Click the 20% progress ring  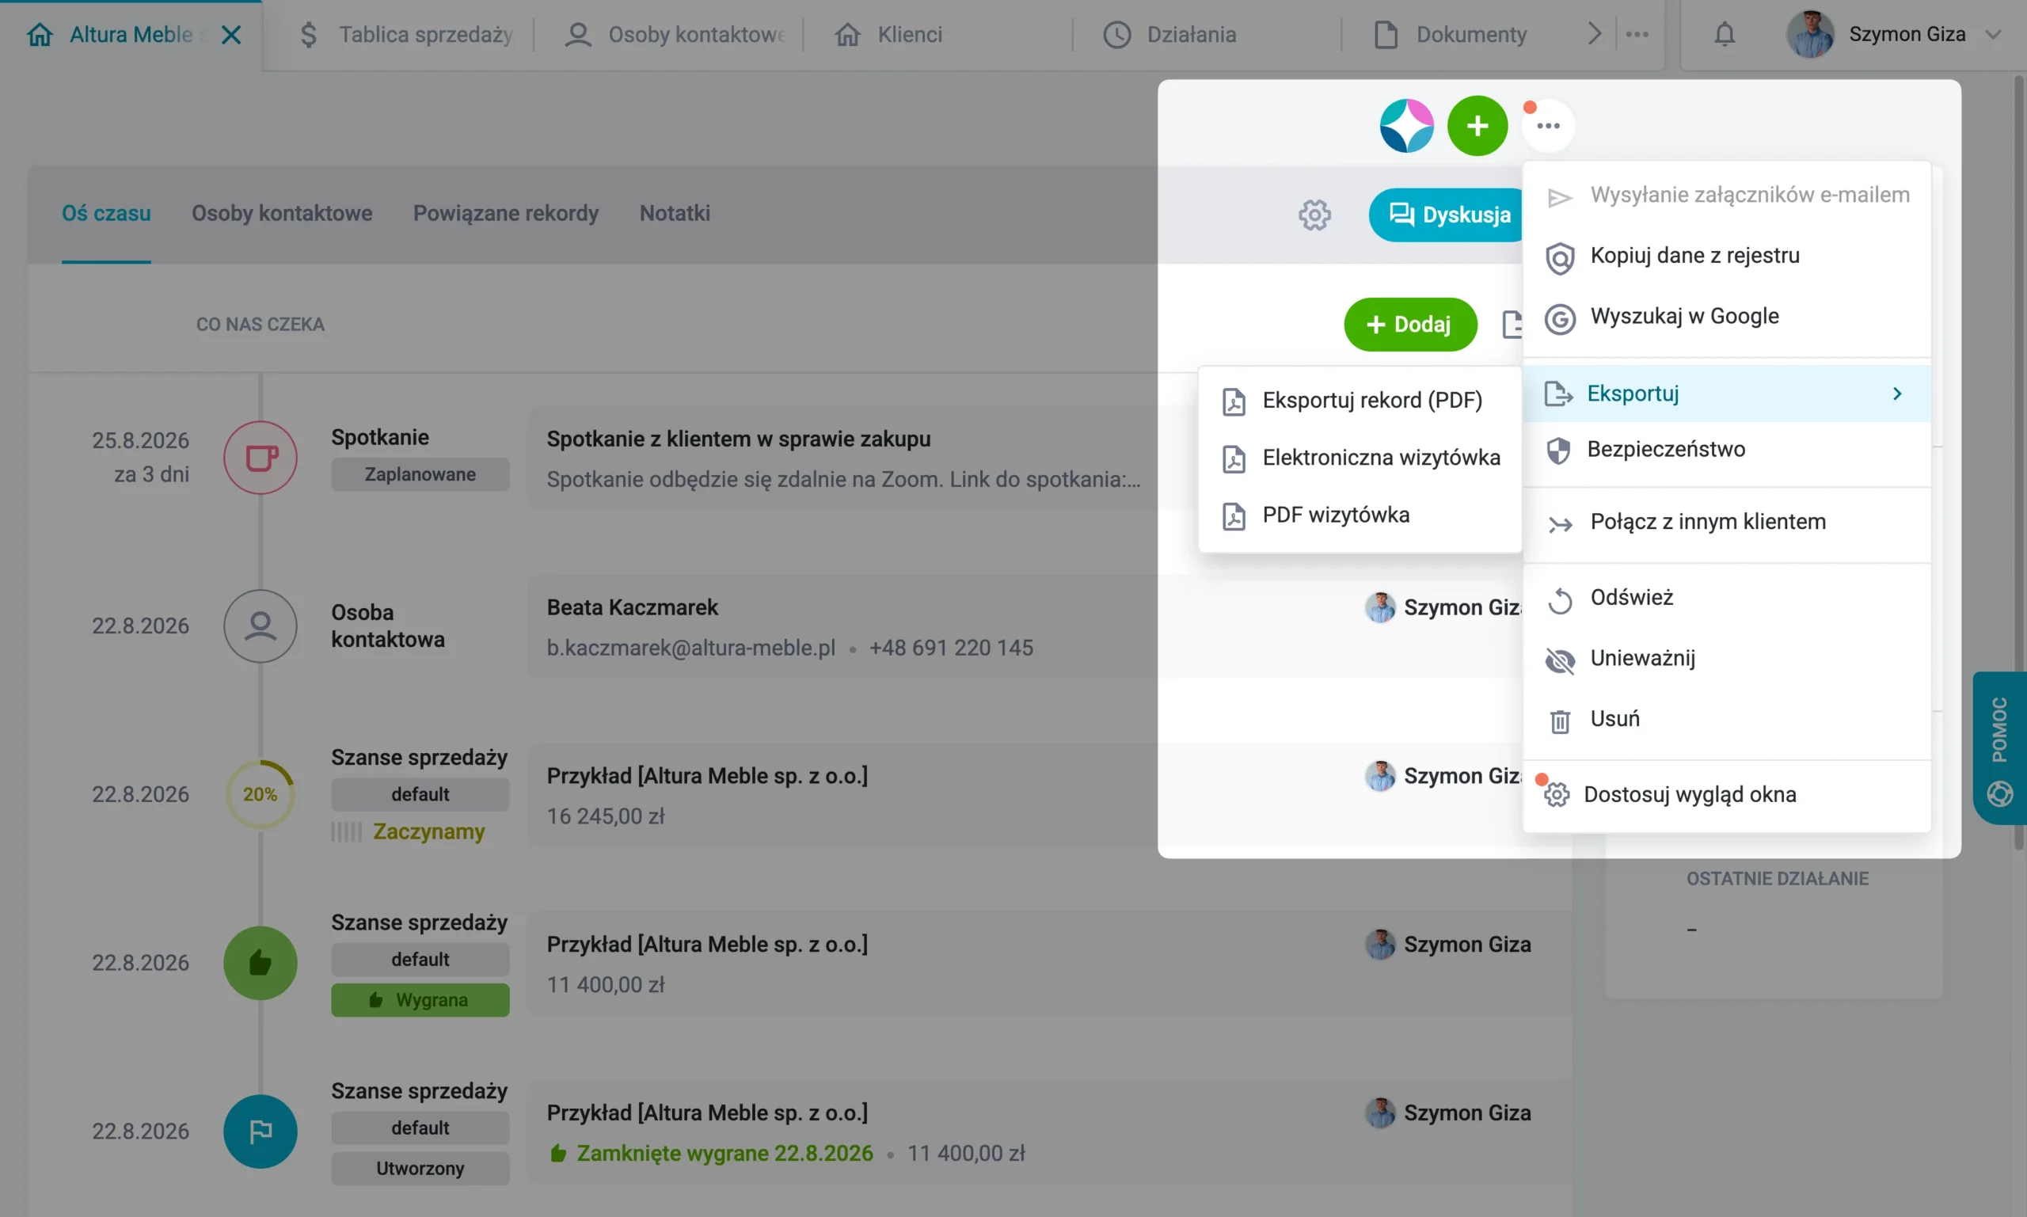260,794
